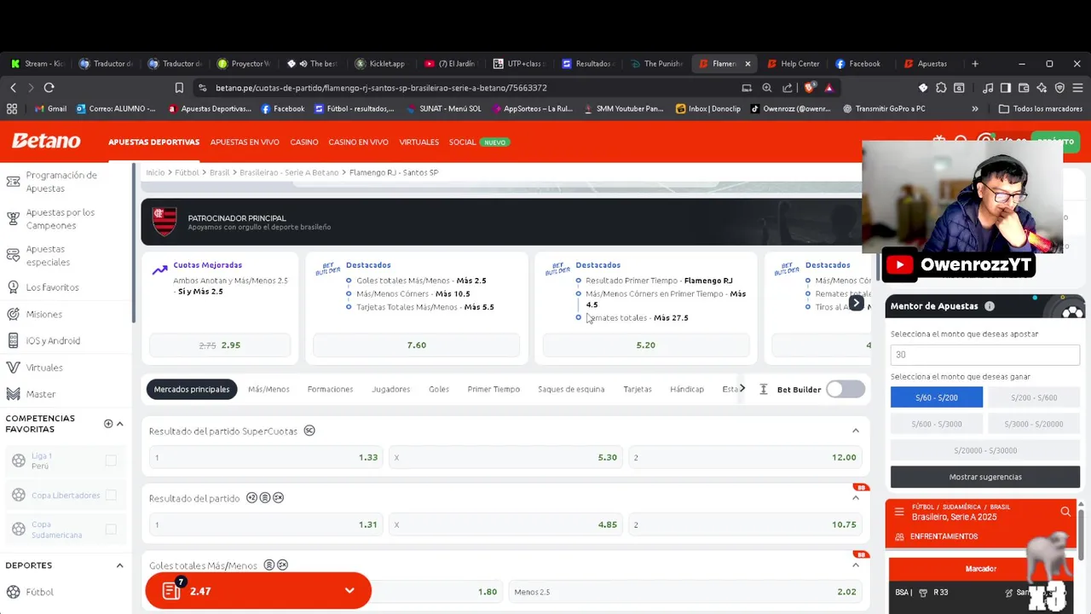
Task: Open the Casino menu item
Action: point(304,142)
